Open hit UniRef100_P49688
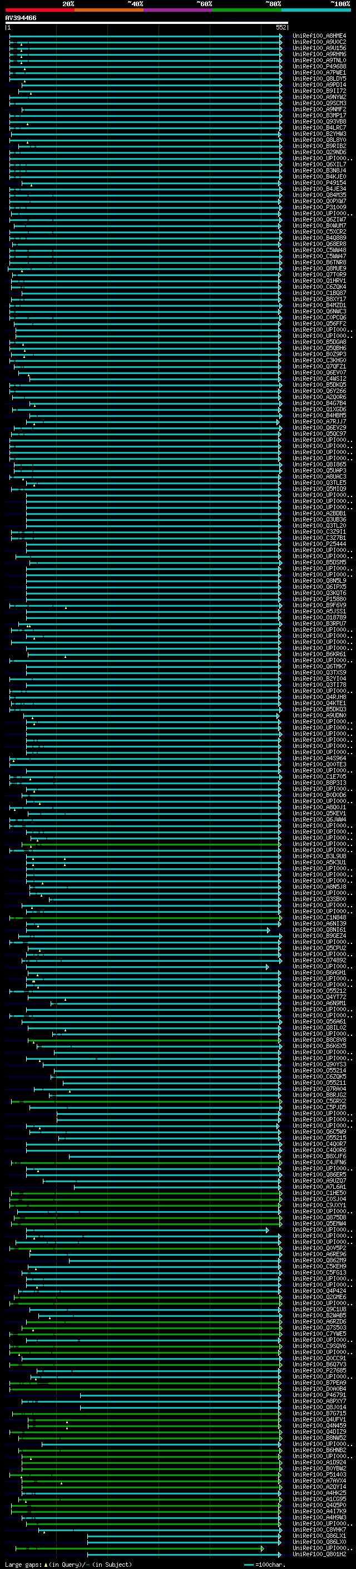Image resolution: width=356 pixels, height=1569 pixels. point(319,66)
